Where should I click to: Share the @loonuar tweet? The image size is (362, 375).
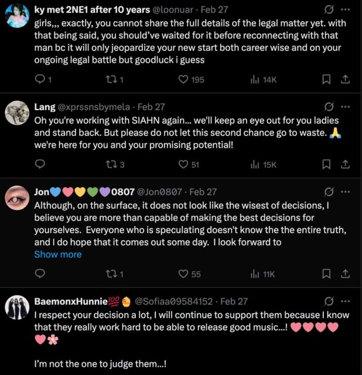(346, 79)
